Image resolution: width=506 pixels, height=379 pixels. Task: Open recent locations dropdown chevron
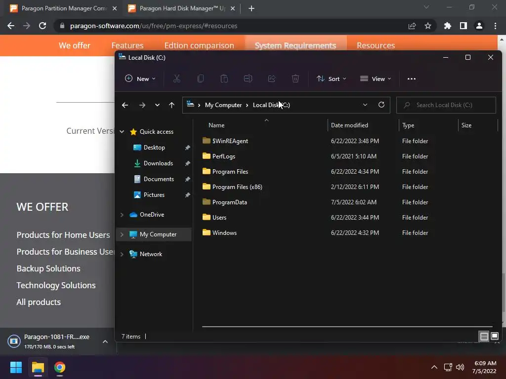pos(157,105)
